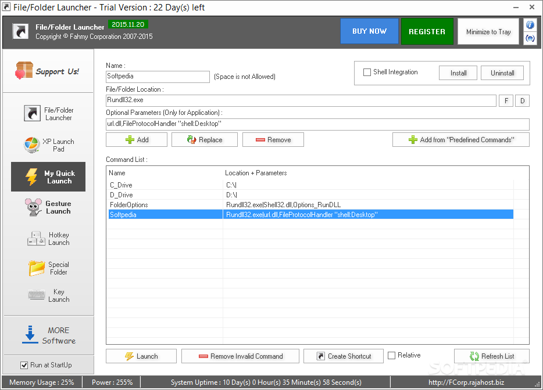Select My Quick Launch sidebar item
Screen dimensions: 543x390
[x=48, y=176]
